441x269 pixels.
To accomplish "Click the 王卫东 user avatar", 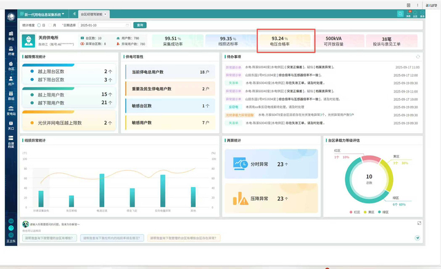I will pyautogui.click(x=11, y=235).
